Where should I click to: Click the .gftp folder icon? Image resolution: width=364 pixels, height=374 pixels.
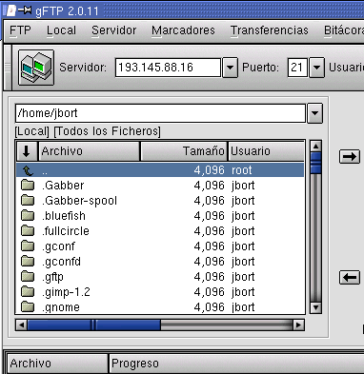pos(28,277)
